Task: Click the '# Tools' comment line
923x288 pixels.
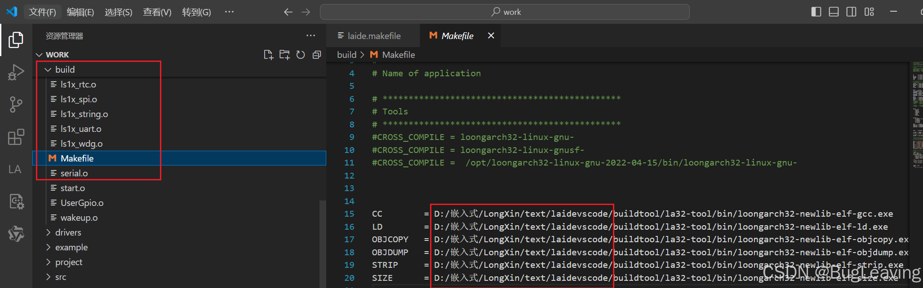Action: pos(390,112)
